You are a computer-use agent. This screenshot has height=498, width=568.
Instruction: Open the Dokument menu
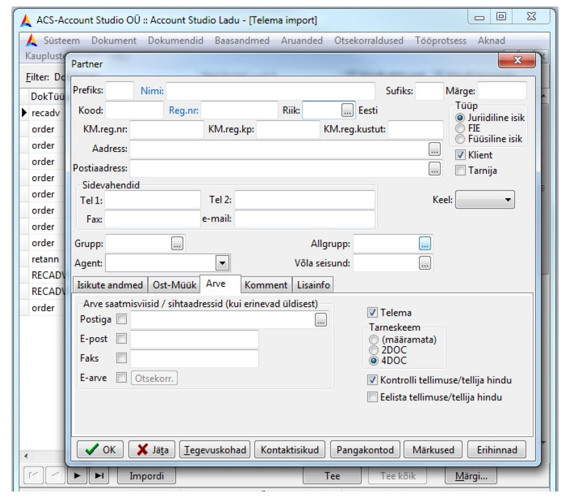tap(114, 41)
